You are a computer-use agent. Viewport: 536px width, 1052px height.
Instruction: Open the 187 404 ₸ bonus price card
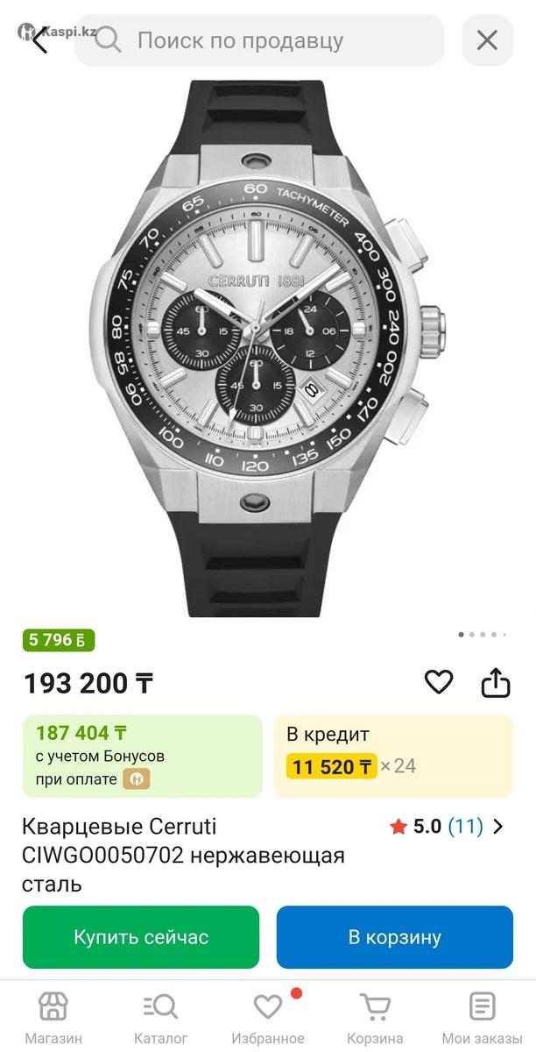coord(142,756)
